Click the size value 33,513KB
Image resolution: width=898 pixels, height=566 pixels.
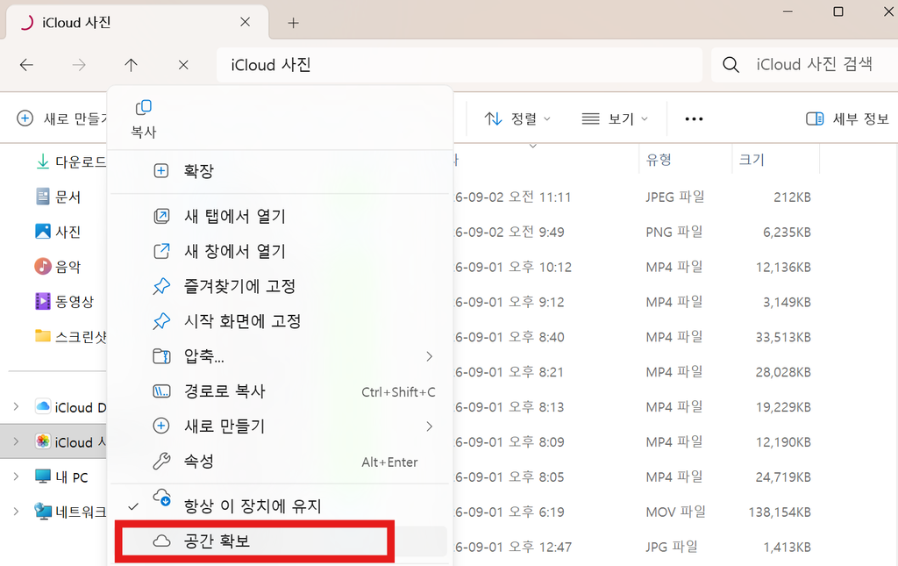tap(783, 337)
